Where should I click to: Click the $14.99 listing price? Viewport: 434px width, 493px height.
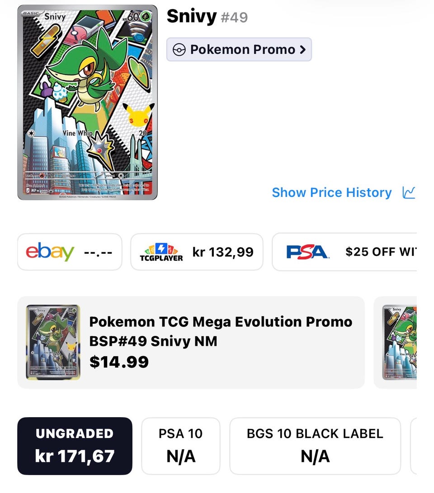click(x=119, y=362)
